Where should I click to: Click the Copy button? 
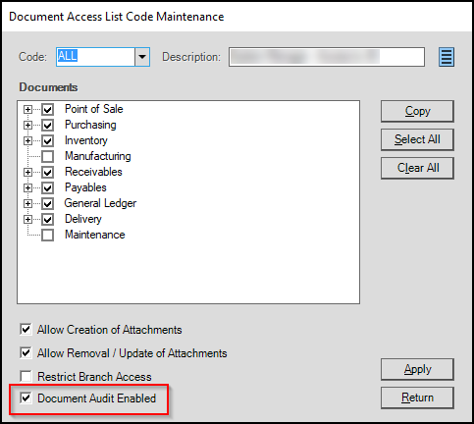[417, 111]
